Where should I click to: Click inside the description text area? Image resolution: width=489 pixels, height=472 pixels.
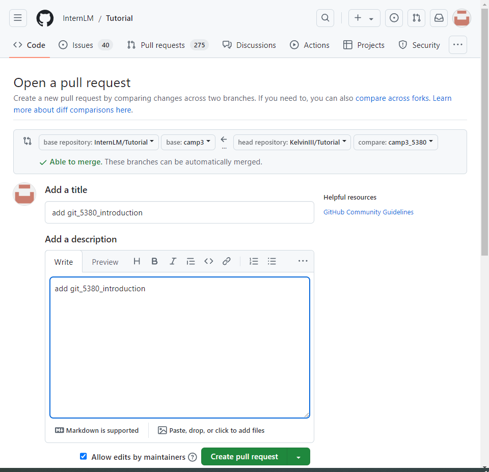180,347
